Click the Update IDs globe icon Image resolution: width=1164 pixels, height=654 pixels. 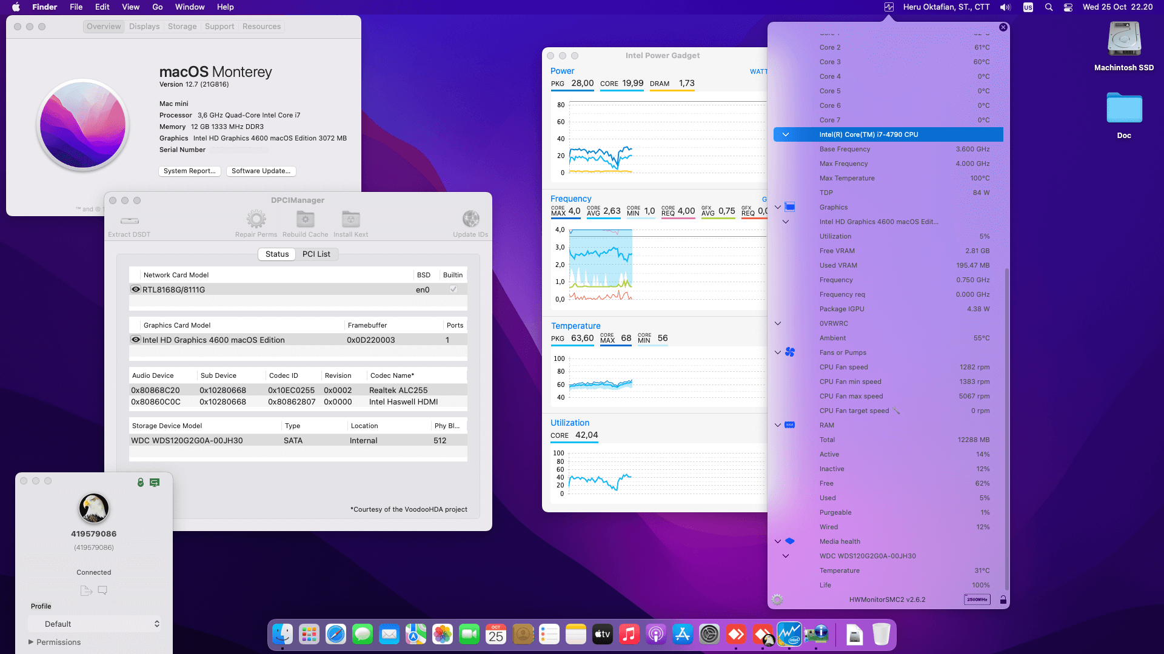click(470, 219)
